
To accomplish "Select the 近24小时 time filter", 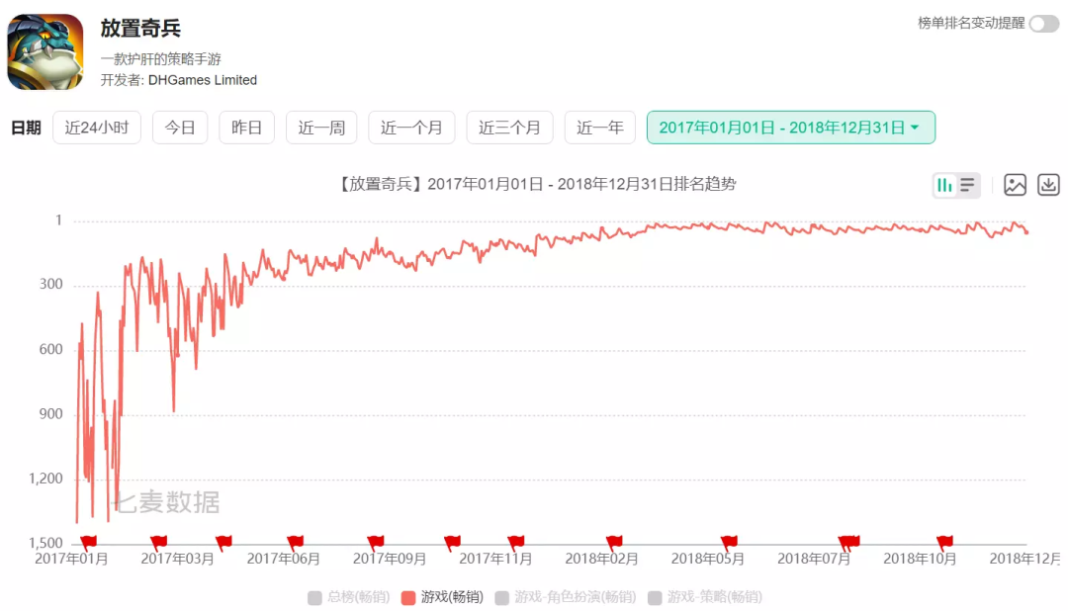I will [x=96, y=127].
